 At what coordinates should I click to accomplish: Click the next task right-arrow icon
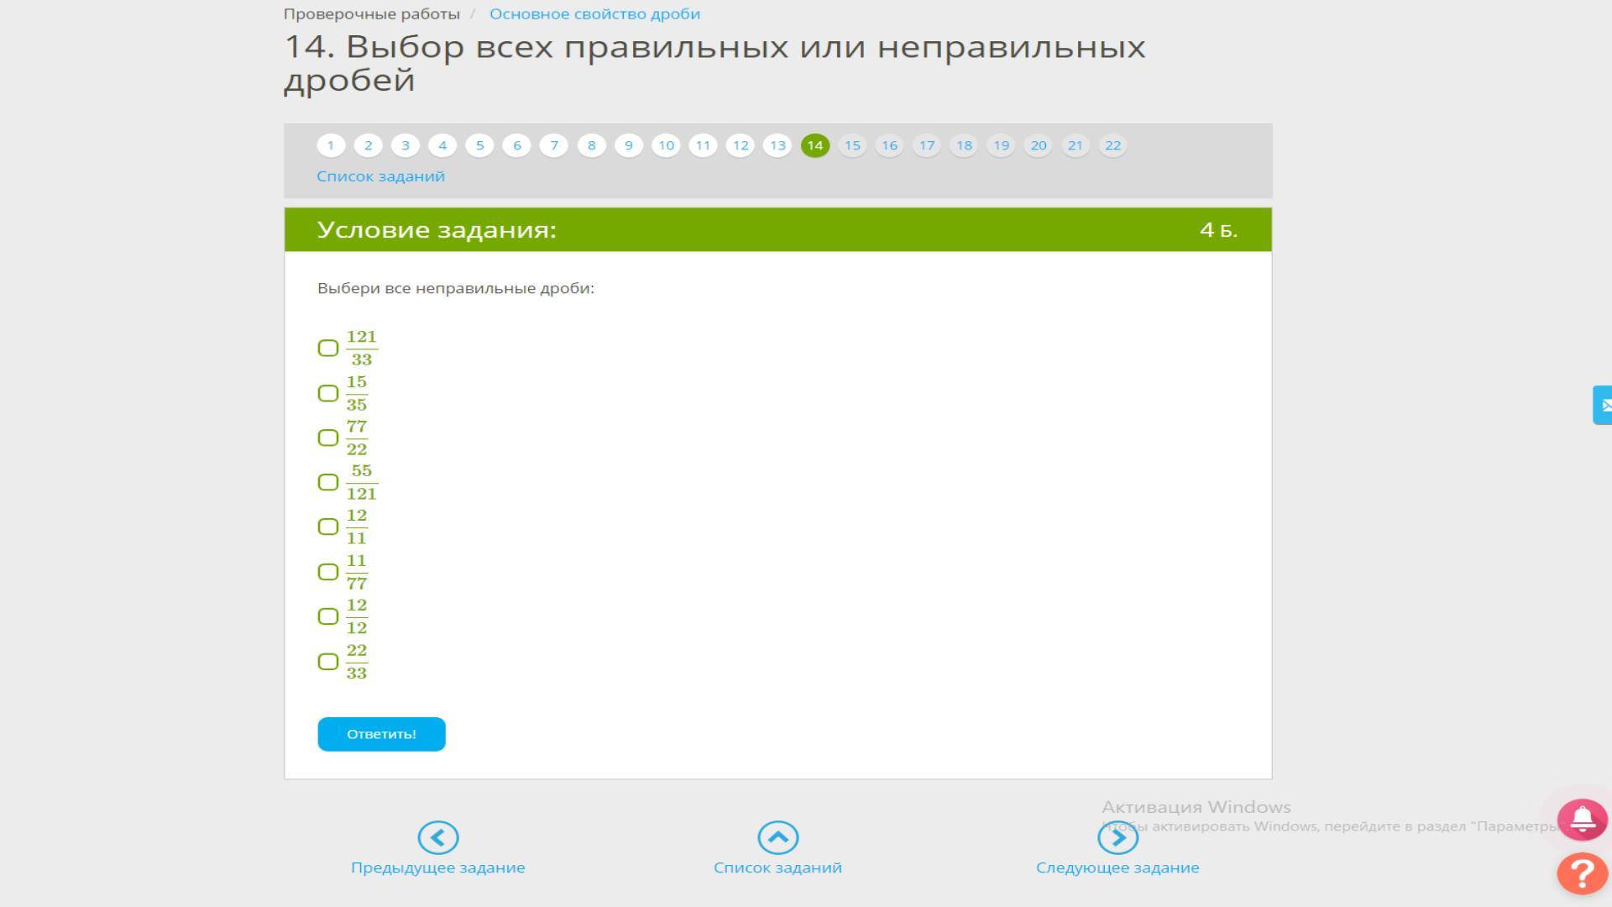[1117, 837]
